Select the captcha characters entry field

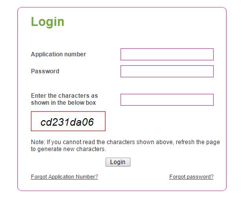pyautogui.click(x=167, y=100)
